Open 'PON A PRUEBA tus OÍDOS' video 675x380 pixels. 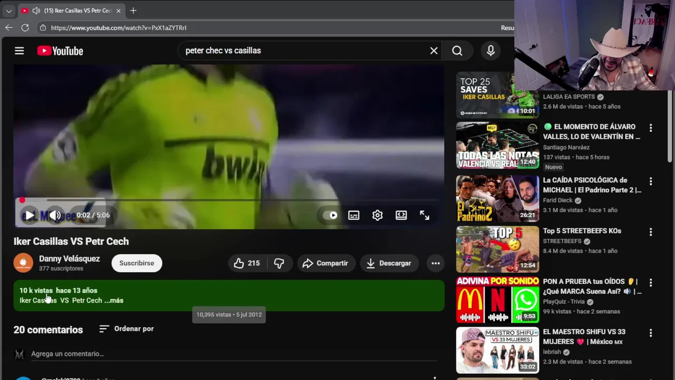pyautogui.click(x=592, y=286)
